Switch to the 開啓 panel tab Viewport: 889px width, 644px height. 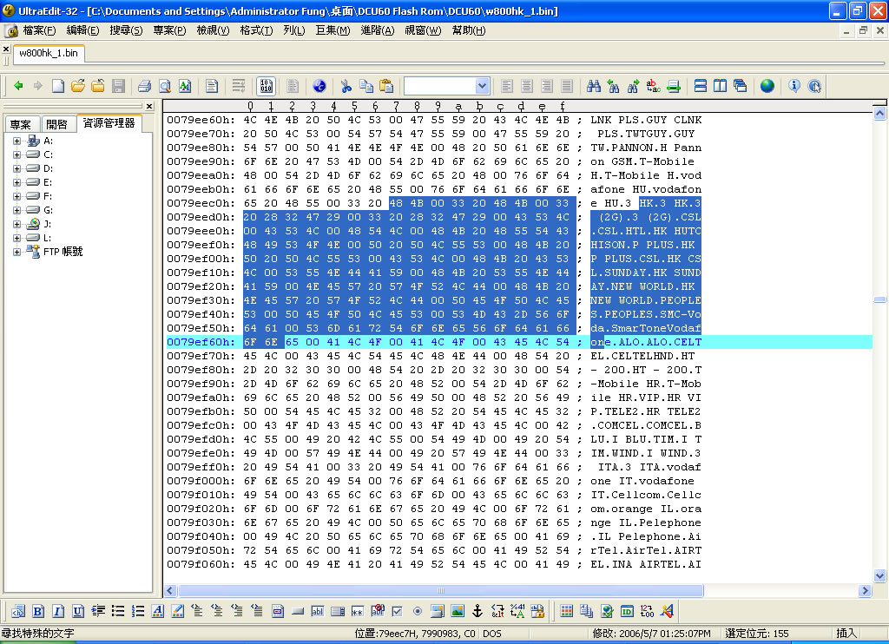pos(57,124)
